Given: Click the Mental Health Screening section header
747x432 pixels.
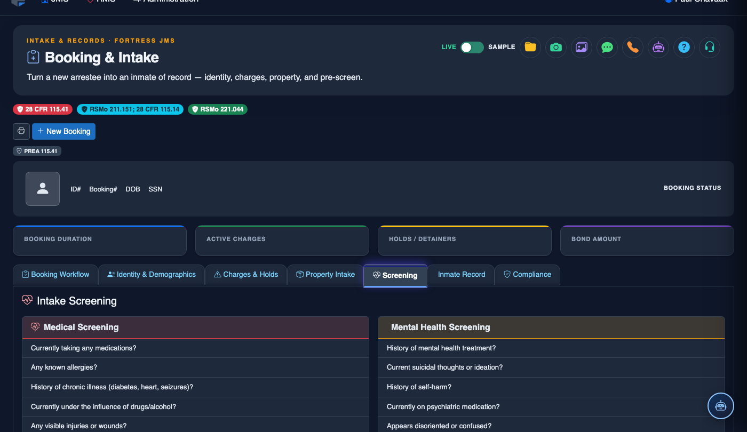Looking at the screenshot, I should point(551,327).
